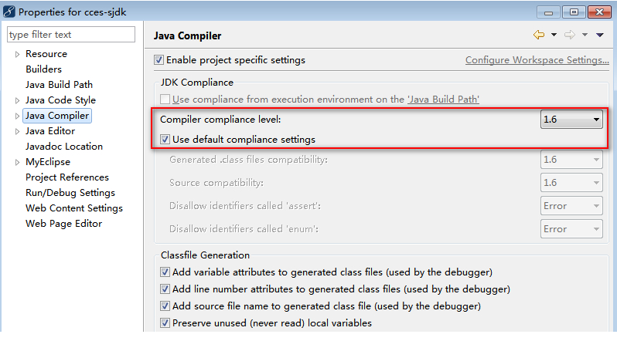Expand the Resource tree node

pyautogui.click(x=17, y=54)
